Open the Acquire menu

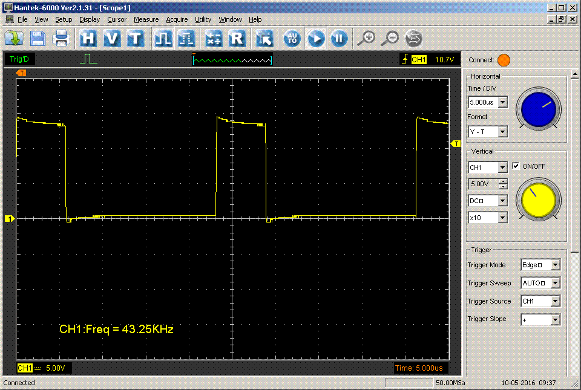[177, 19]
